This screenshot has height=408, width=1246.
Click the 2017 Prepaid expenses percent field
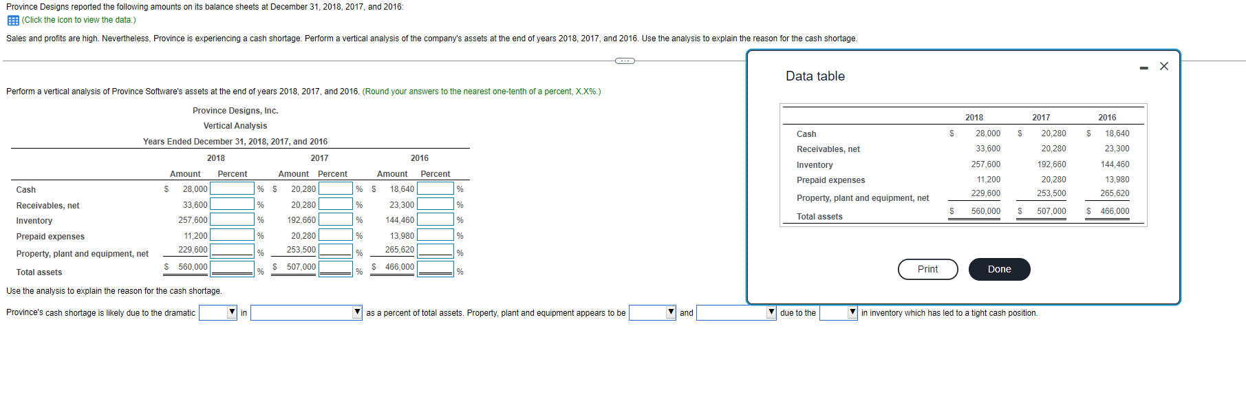point(336,235)
